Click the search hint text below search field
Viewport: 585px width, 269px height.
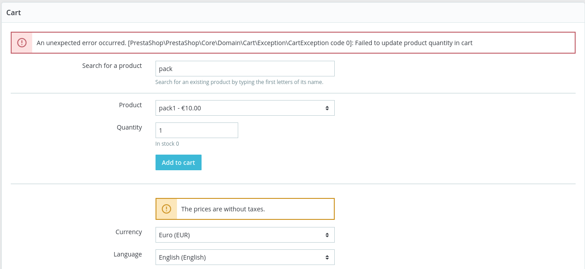point(239,82)
